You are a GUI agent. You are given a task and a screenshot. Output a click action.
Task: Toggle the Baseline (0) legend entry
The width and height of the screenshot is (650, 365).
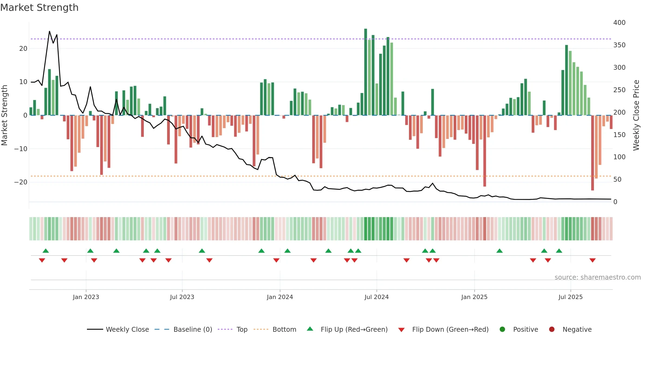click(183, 329)
